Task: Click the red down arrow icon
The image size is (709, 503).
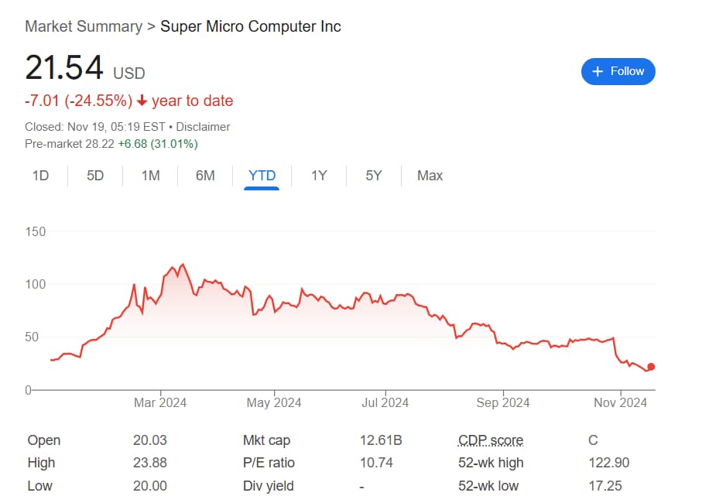Action: pos(142,101)
